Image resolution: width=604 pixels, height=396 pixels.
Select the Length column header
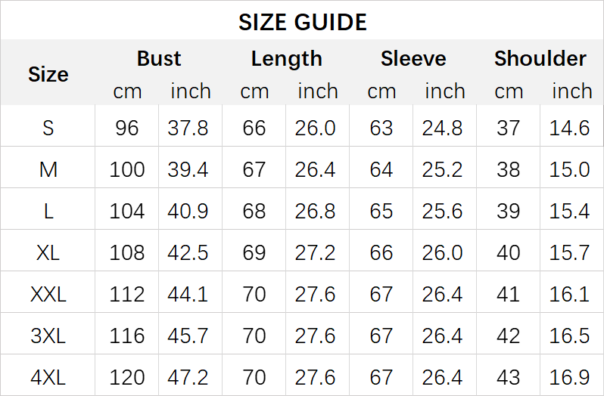click(x=286, y=59)
